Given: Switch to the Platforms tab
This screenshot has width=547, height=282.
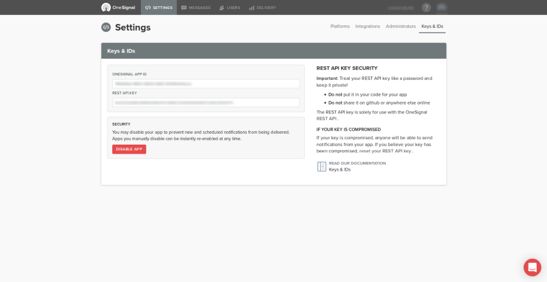Looking at the screenshot, I should click(x=340, y=27).
